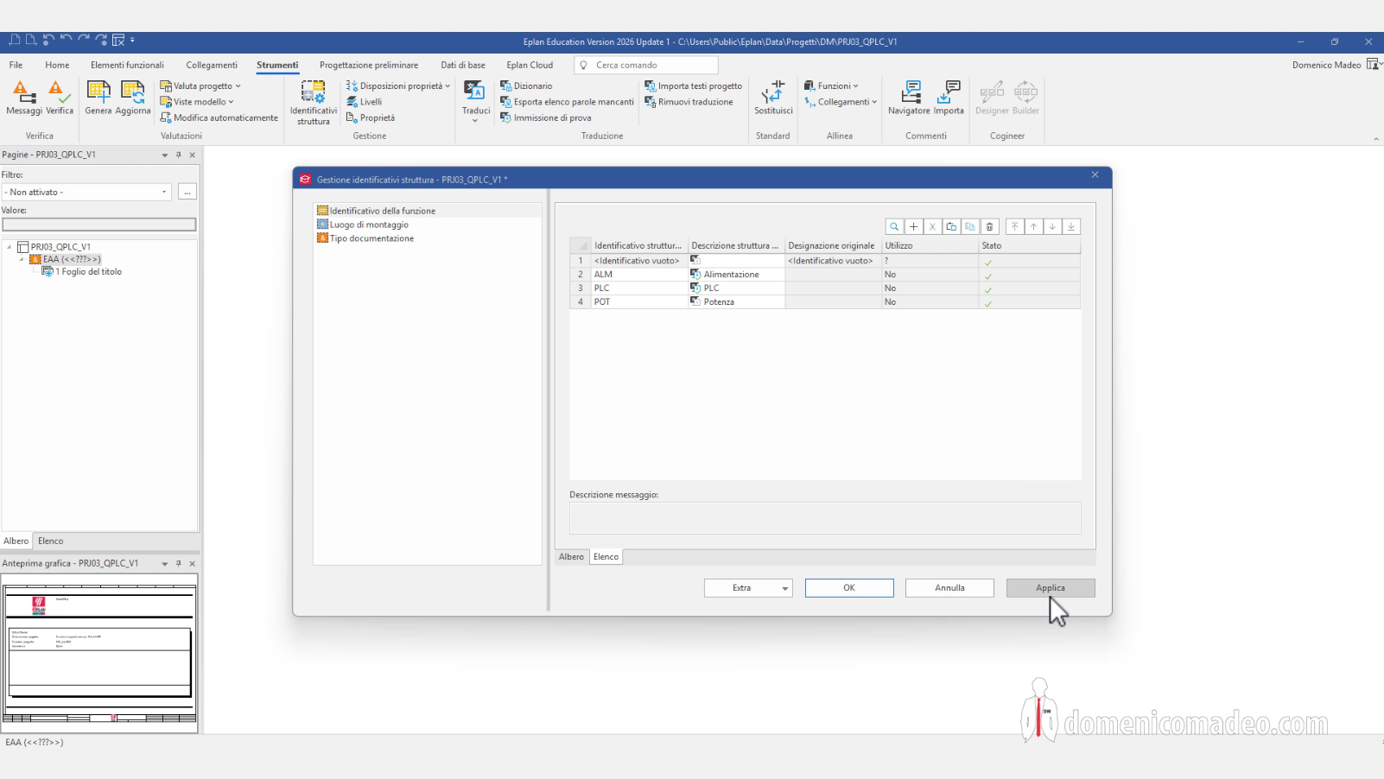This screenshot has height=779, width=1384.
Task: Select 'Luogo di montaggio' in the left list
Action: (x=369, y=225)
